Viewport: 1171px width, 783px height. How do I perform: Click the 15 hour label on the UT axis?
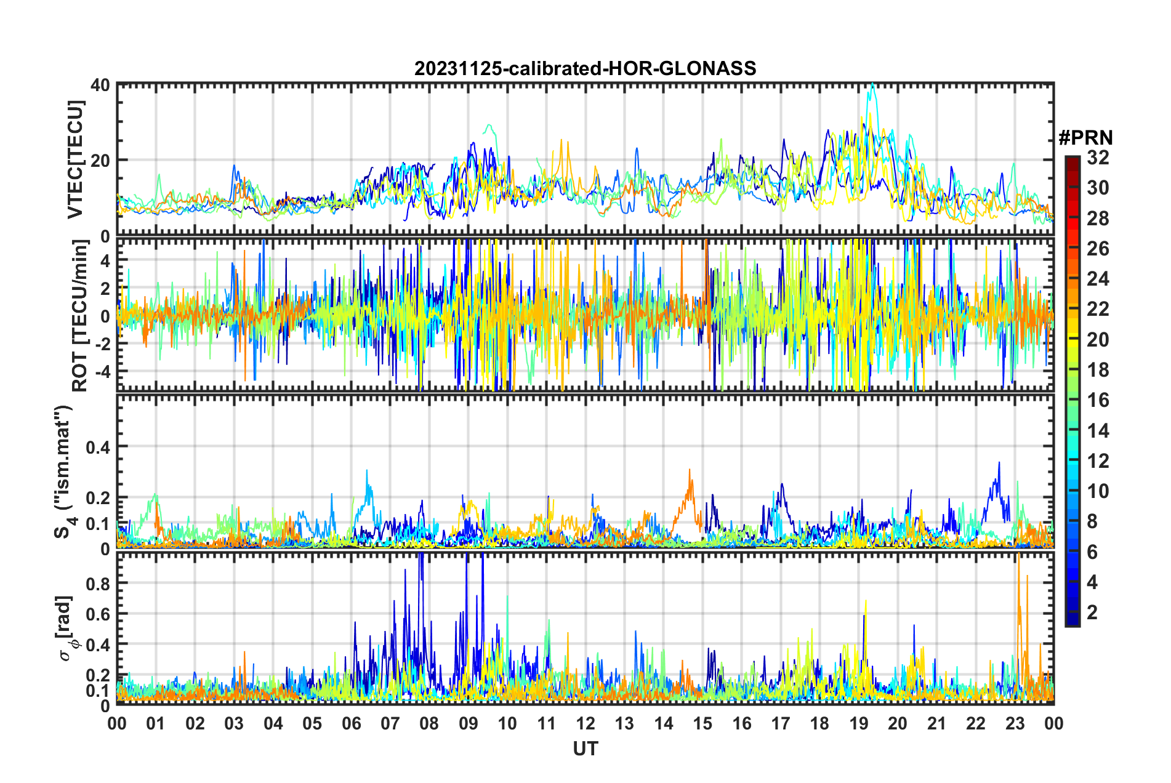coord(702,723)
